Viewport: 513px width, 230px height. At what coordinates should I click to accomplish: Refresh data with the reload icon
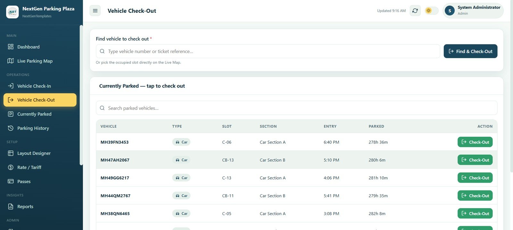415,11
